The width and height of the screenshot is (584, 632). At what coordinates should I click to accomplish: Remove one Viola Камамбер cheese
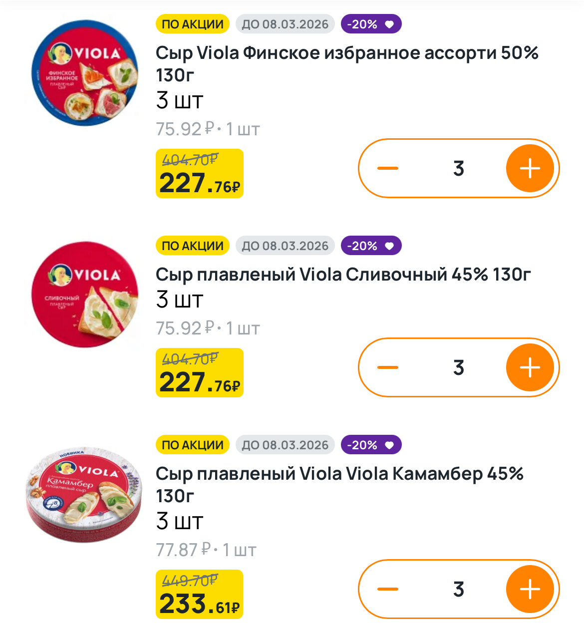pos(388,590)
